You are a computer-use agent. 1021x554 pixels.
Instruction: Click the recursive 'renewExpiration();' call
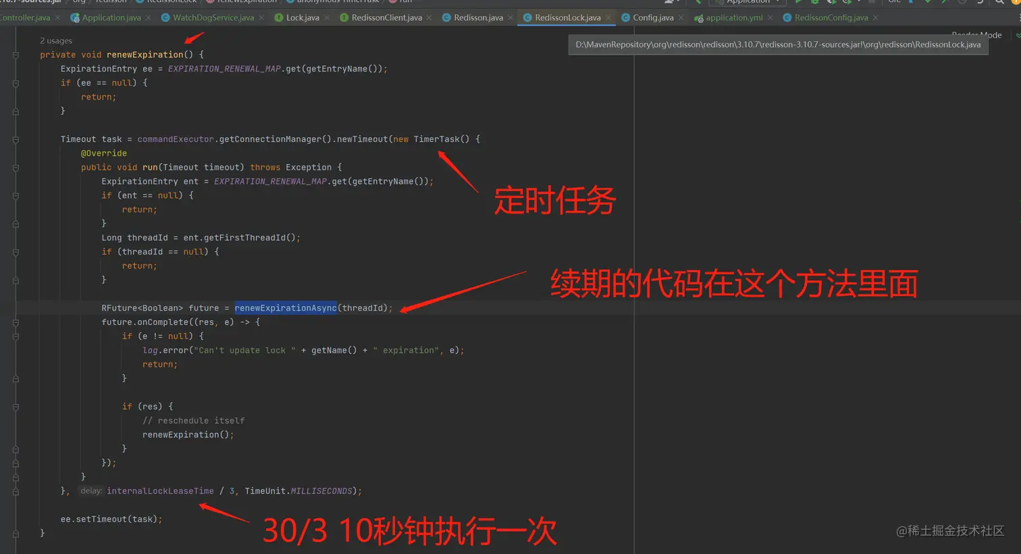coord(188,434)
